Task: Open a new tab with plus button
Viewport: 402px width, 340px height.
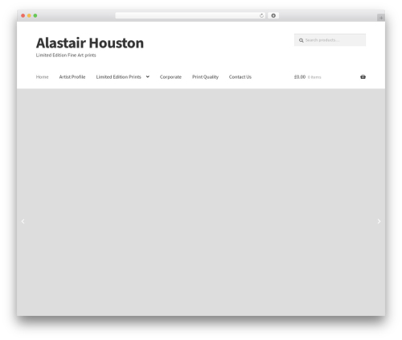Action: (381, 18)
